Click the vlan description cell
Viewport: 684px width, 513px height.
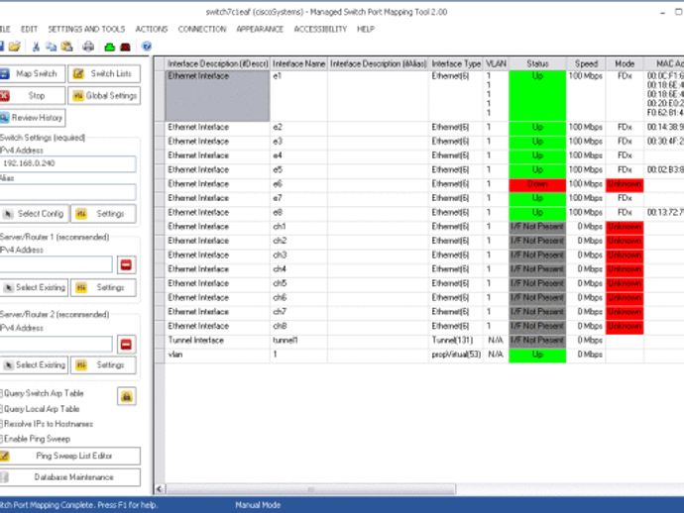218,355
